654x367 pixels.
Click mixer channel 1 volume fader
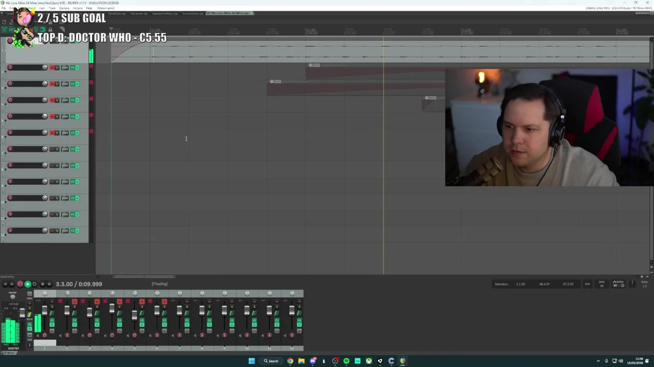44,310
